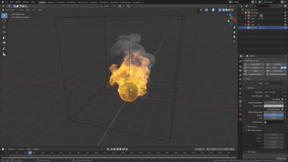The image size is (288, 162).
Task: Activate the Select Box tool
Action: pyautogui.click(x=4, y=16)
